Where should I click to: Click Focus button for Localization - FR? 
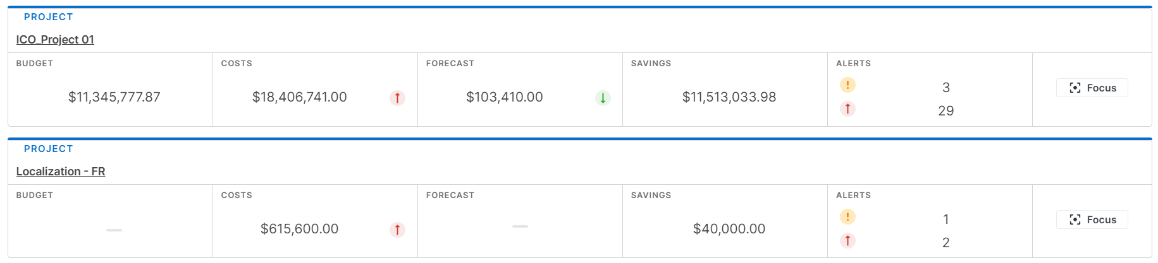click(x=1092, y=219)
